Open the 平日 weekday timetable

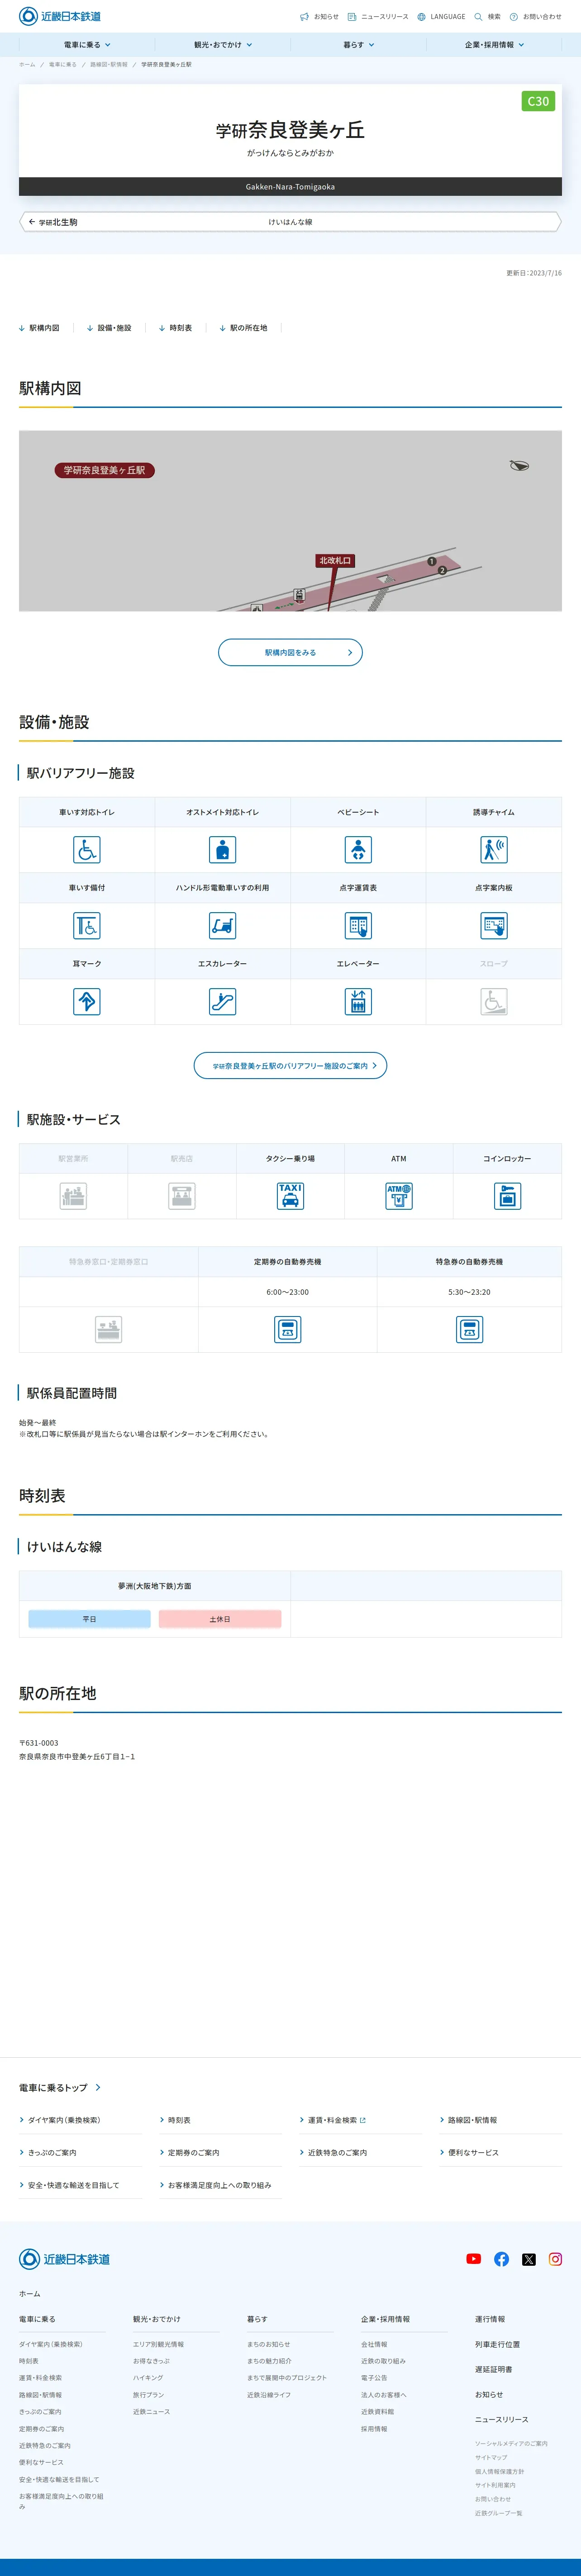click(89, 1619)
